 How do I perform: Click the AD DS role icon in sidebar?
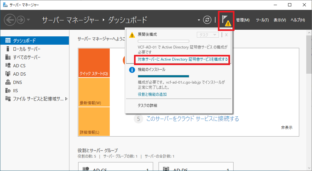pyautogui.click(x=8, y=74)
